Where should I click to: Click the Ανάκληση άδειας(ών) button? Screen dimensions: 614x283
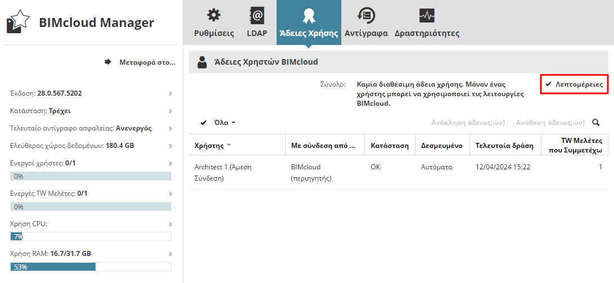pyautogui.click(x=468, y=122)
